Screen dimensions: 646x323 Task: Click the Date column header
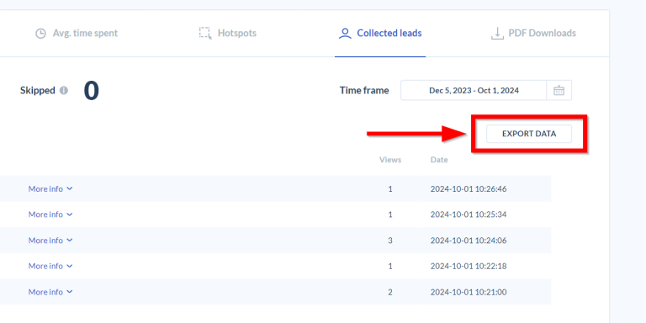pyautogui.click(x=439, y=160)
